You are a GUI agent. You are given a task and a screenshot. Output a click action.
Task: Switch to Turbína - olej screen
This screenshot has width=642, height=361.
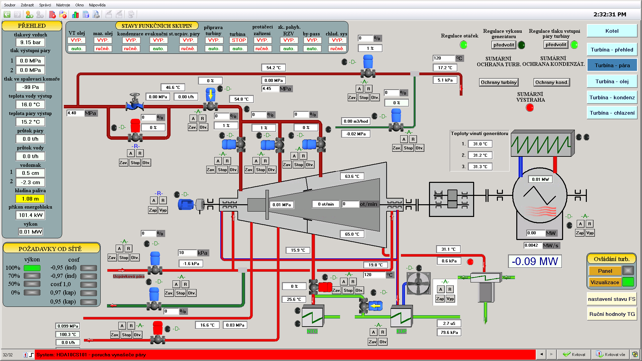[612, 82]
